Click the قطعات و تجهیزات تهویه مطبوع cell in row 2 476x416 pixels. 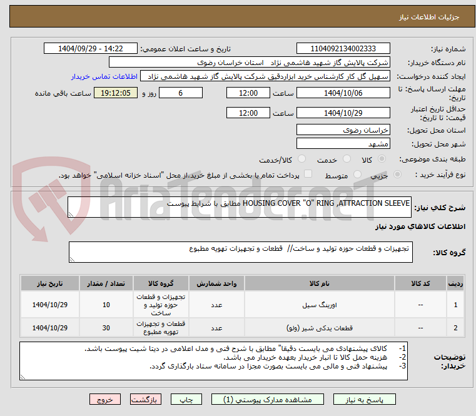coord(161,328)
